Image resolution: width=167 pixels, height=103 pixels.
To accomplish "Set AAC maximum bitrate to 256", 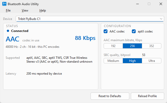I will pos(132,46).
